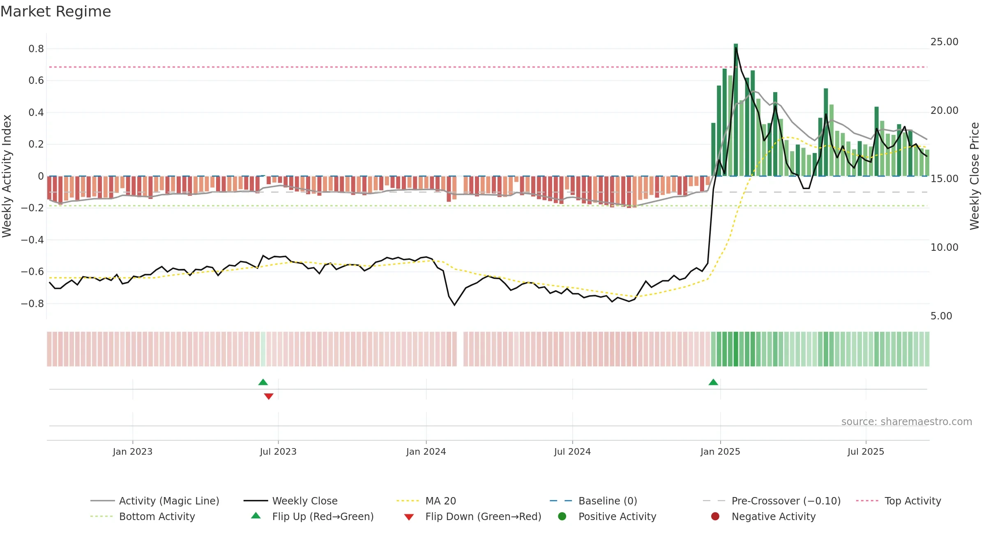Click the Weekly Close legend entry
986x555 pixels.
coord(290,501)
